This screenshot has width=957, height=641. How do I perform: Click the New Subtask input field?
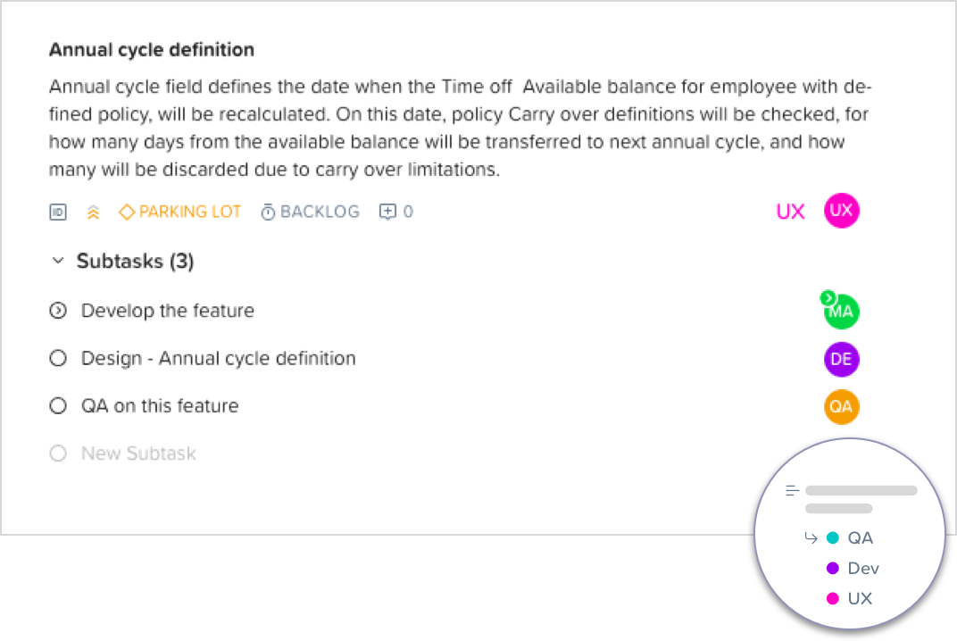(x=138, y=454)
